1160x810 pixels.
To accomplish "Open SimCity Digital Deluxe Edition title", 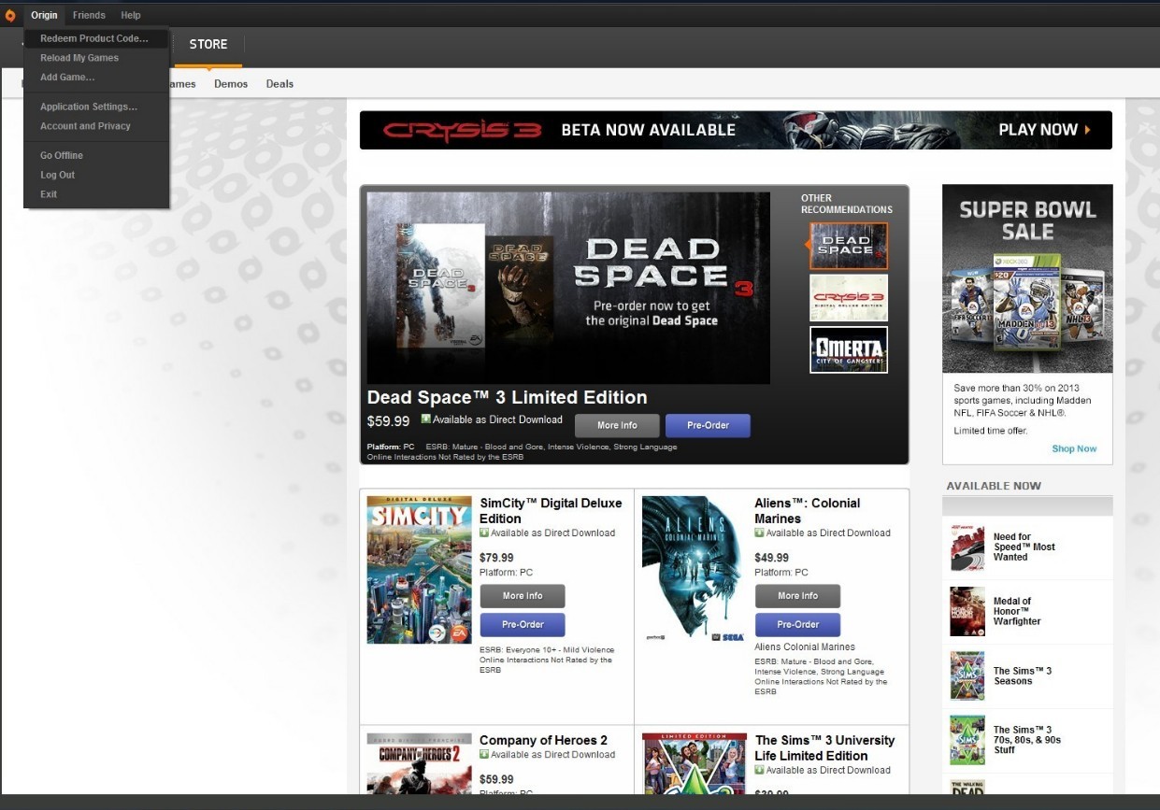I will [551, 511].
